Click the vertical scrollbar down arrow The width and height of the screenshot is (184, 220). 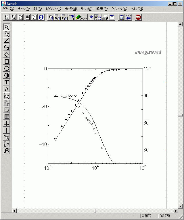pyautogui.click(x=181, y=206)
